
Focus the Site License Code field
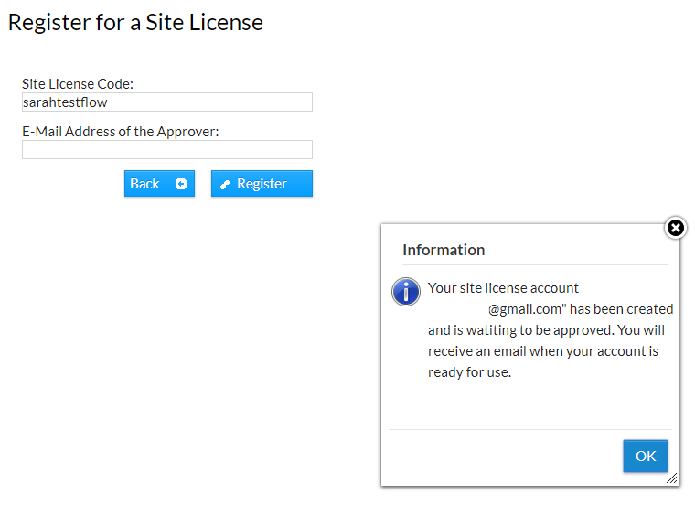pos(166,102)
